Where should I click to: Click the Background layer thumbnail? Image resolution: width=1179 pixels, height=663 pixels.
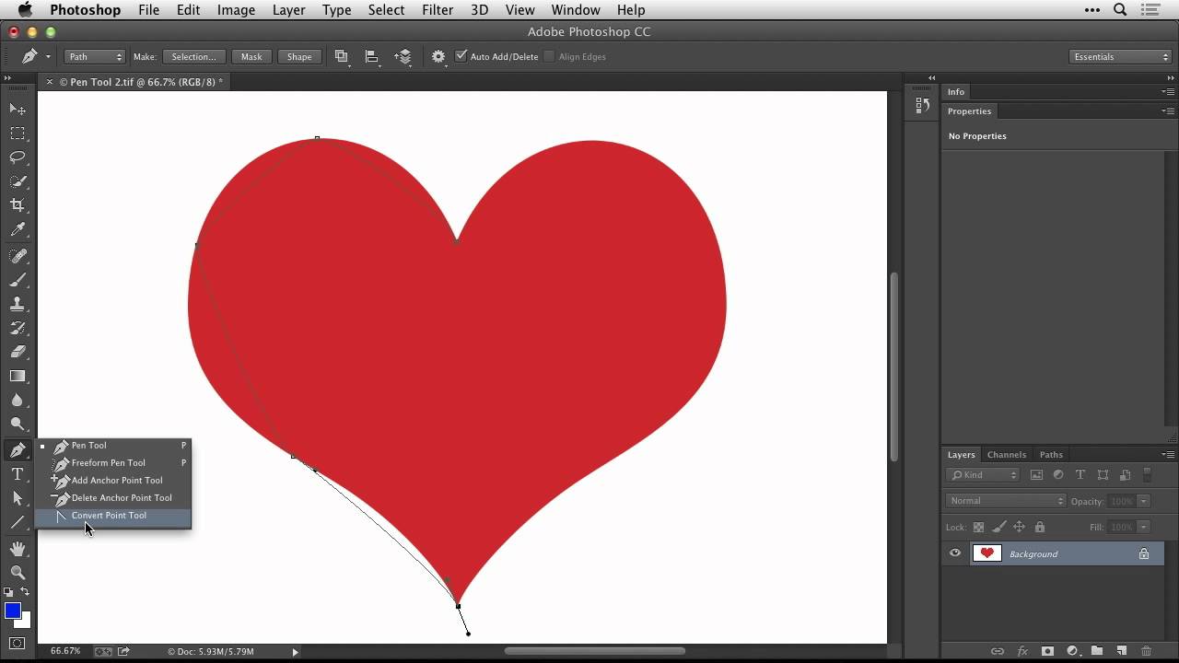(987, 553)
